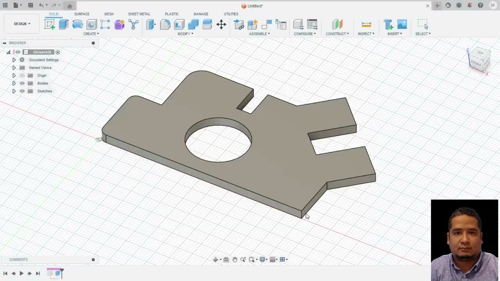This screenshot has width=500, height=281.
Task: Start Create Sketch tool
Action: pos(50,25)
